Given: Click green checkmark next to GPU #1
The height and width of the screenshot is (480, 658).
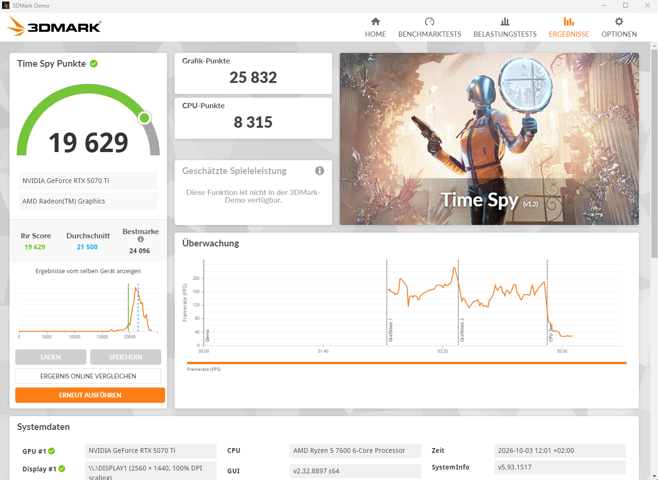Looking at the screenshot, I should (52, 451).
